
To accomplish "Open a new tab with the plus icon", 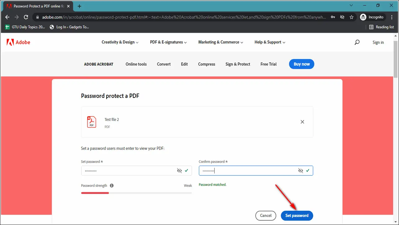I will 79,6.
